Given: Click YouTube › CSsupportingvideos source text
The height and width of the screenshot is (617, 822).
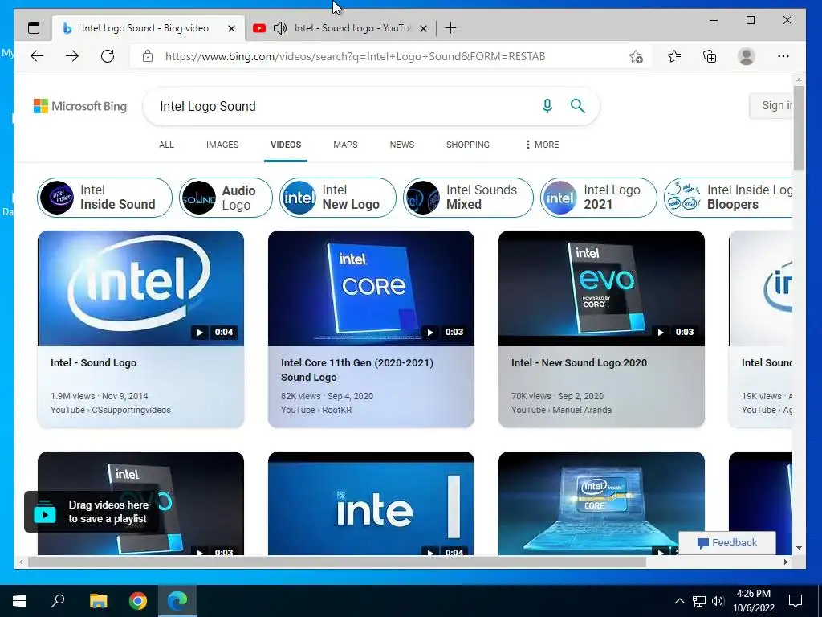Looking at the screenshot, I should coord(111,410).
